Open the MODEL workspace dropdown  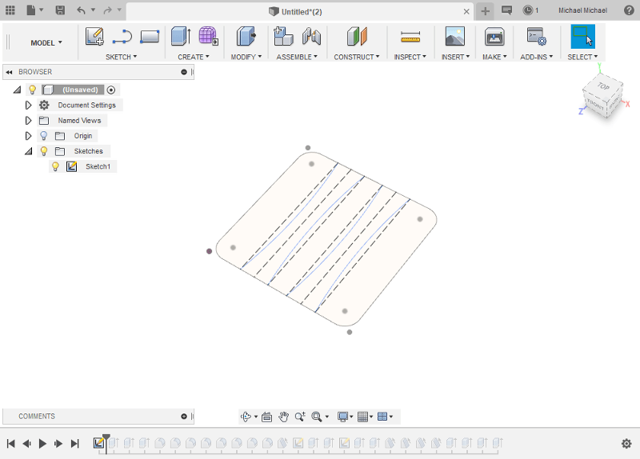click(46, 42)
